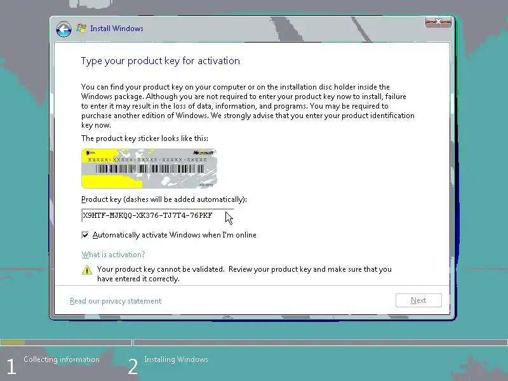508x381 pixels.
Task: Click the Installing Windows step label
Action: [177, 359]
